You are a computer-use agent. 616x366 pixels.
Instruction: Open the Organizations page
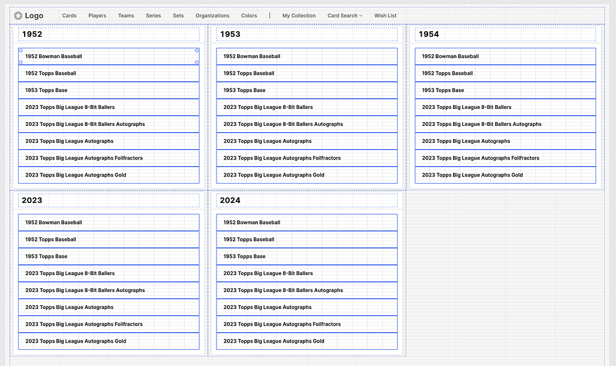tap(212, 16)
